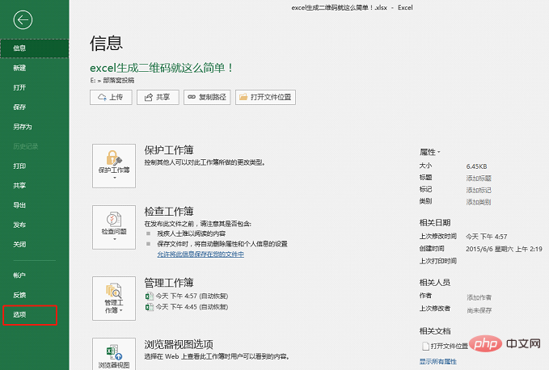This screenshot has width=549, height=370.
Task: Expand the Properties (属性) dropdown header
Action: (429, 152)
